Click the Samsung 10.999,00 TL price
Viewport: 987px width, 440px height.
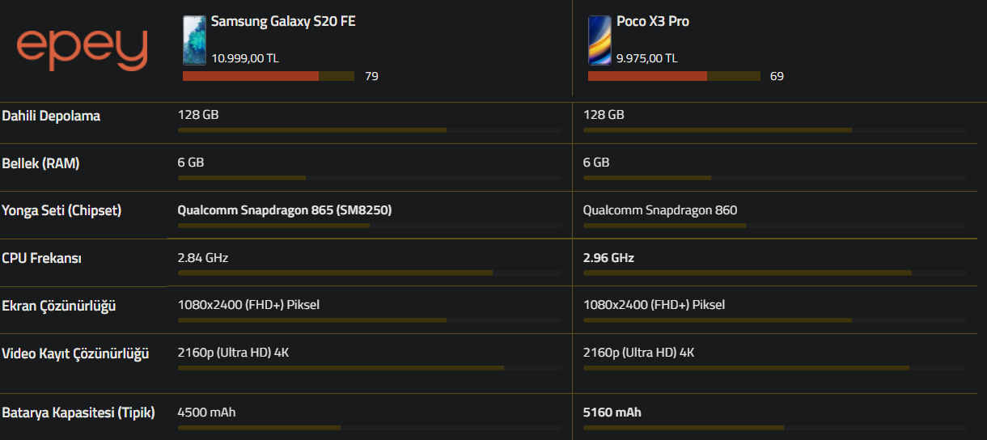click(245, 58)
